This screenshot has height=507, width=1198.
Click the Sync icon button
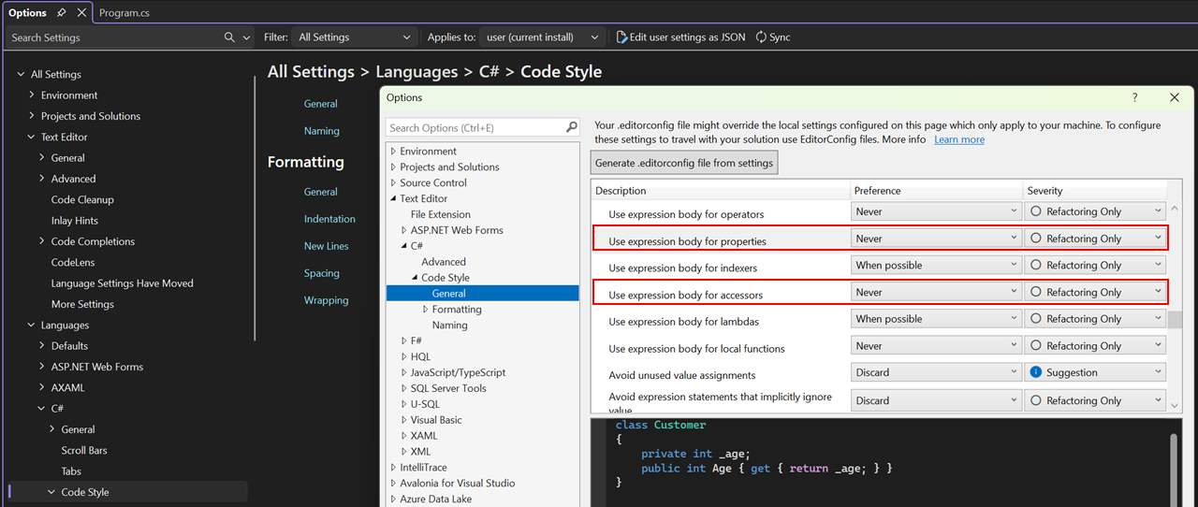[x=762, y=37]
